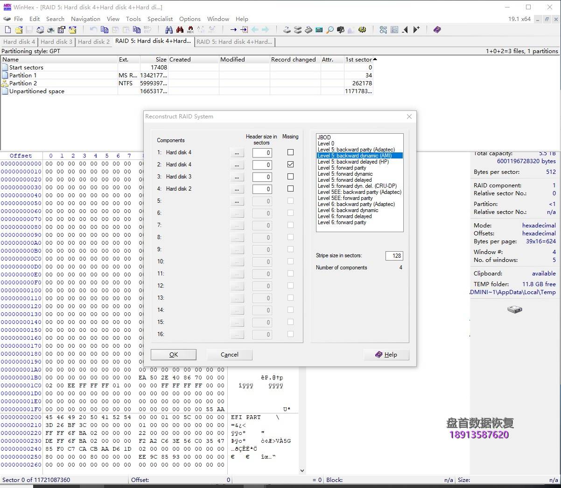Toggle Missing checkbox for Hard disk 3

[290, 176]
